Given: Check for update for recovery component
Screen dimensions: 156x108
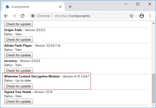Looking at the screenshot, I should pos(18,70).
